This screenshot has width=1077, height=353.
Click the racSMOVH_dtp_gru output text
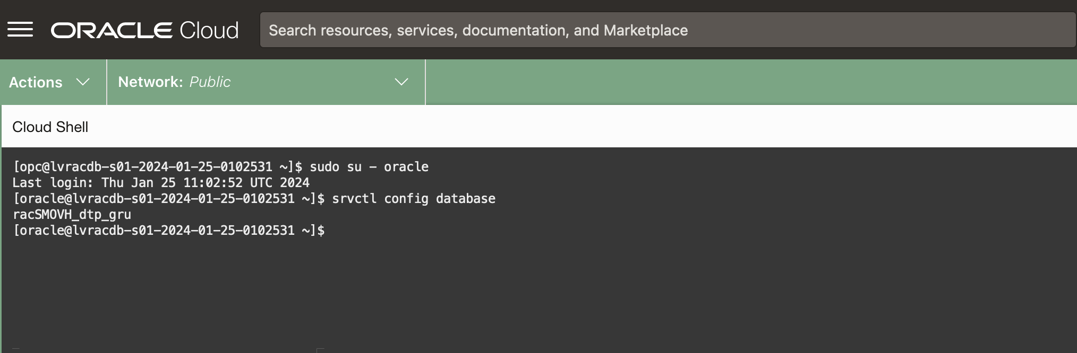pos(72,215)
